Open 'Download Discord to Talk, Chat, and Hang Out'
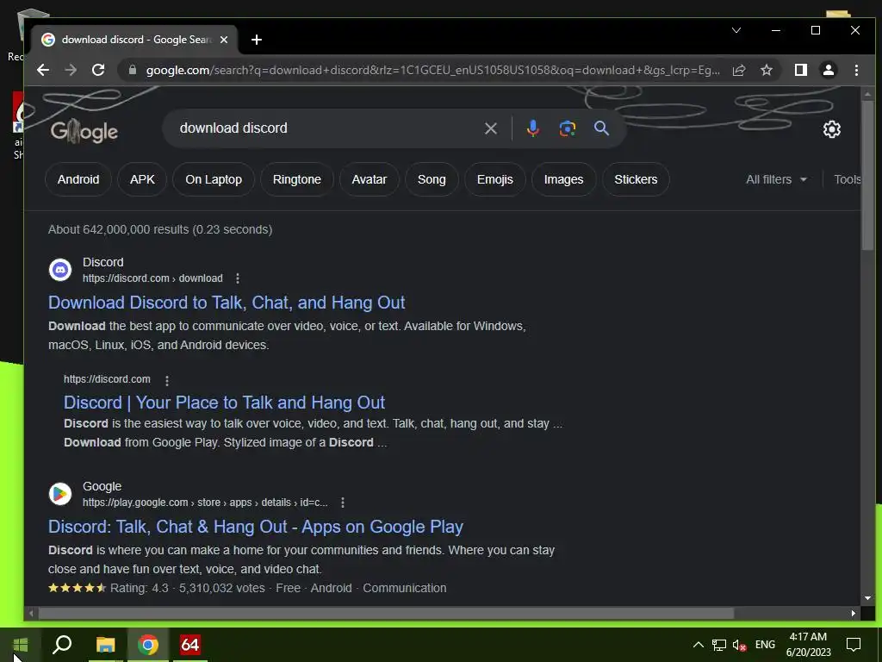This screenshot has height=662, width=882. pyautogui.click(x=227, y=303)
